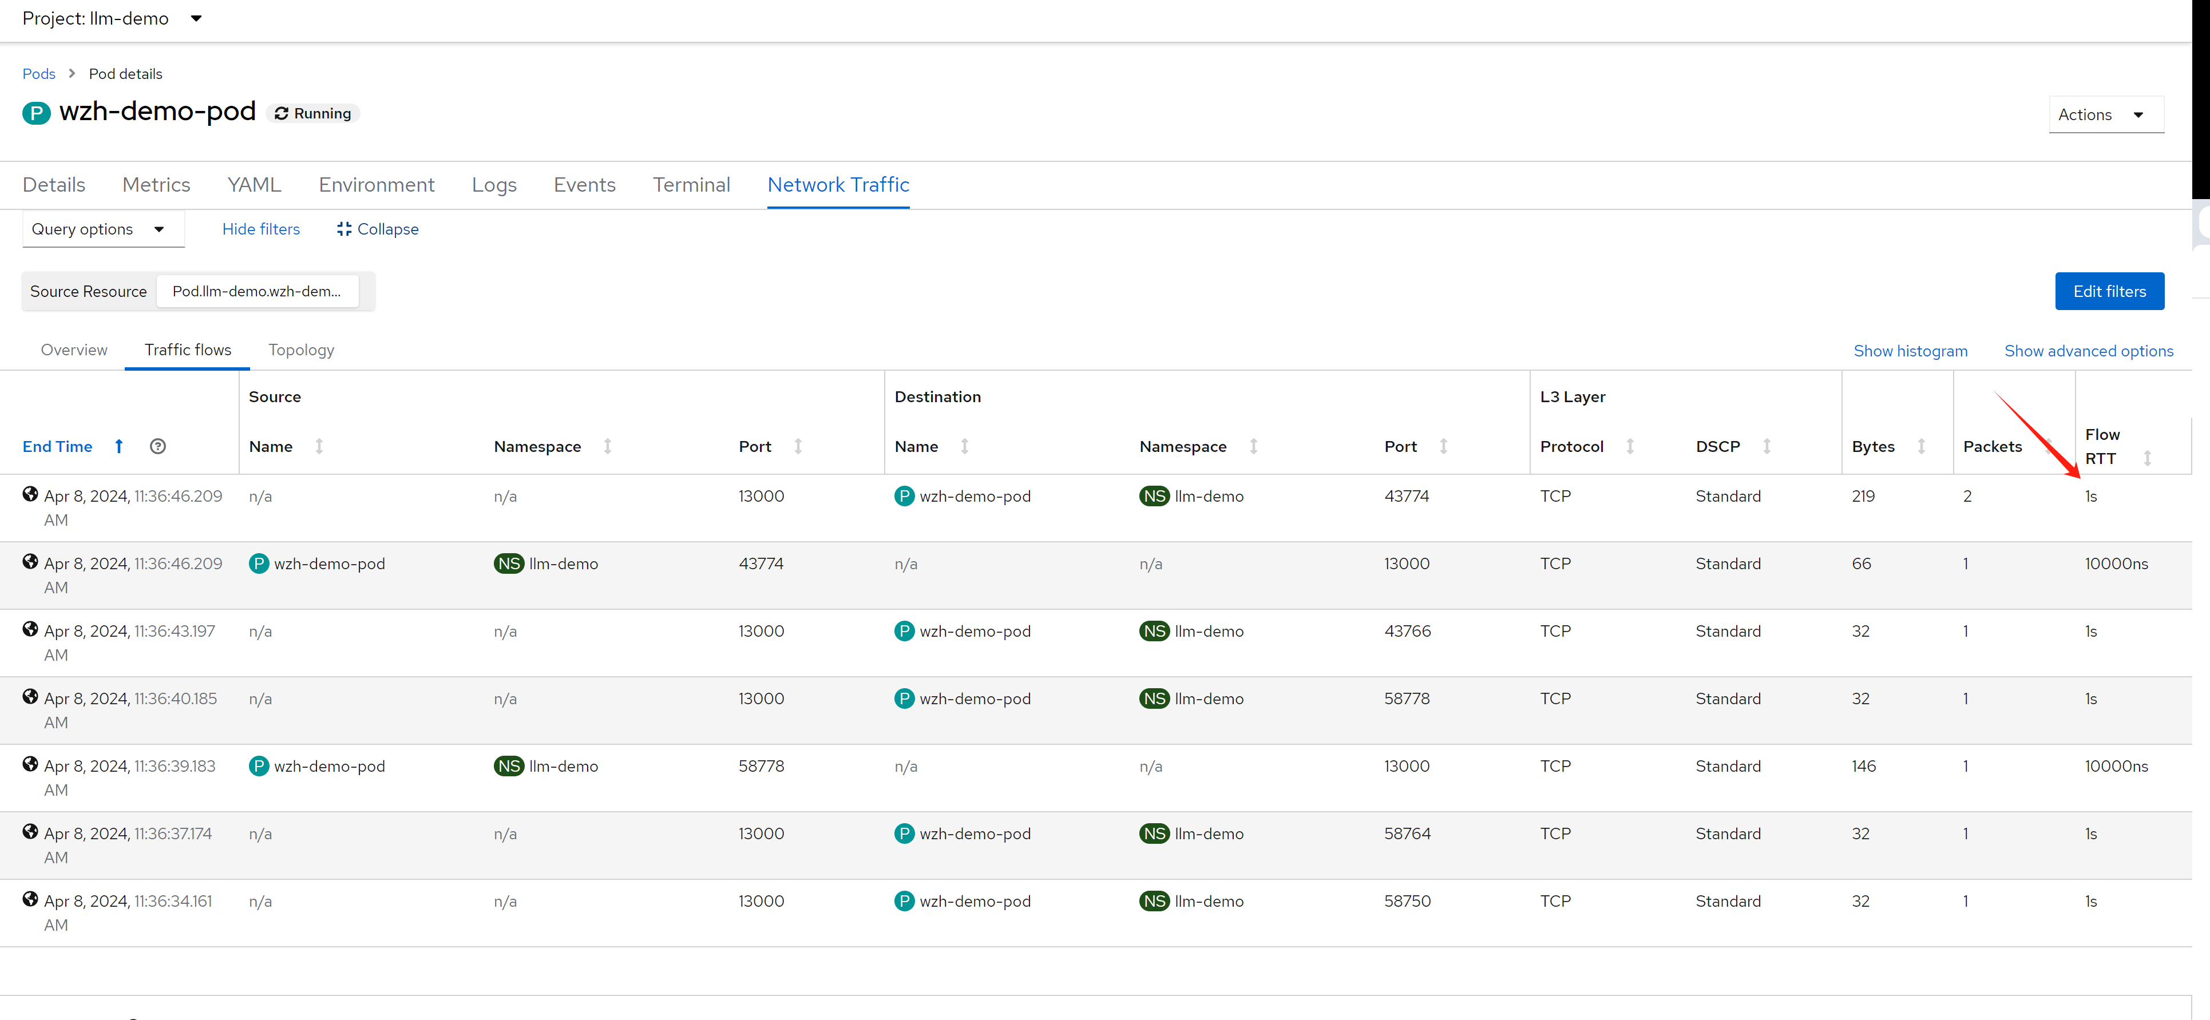Screen dimensions: 2210x1020
Task: Sort by Source Port column icon
Action: click(x=798, y=446)
